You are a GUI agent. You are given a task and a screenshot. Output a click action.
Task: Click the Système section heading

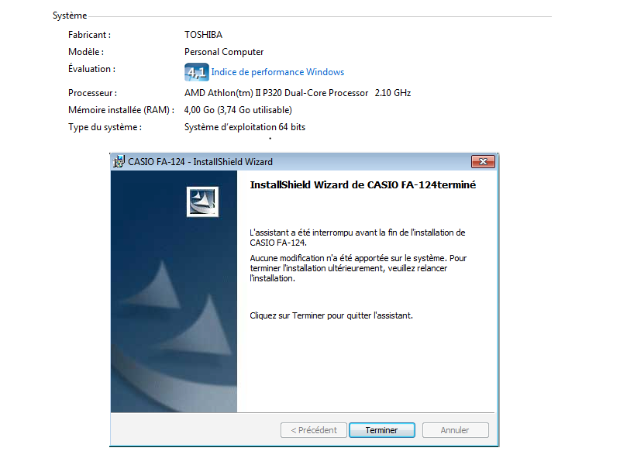pos(70,15)
